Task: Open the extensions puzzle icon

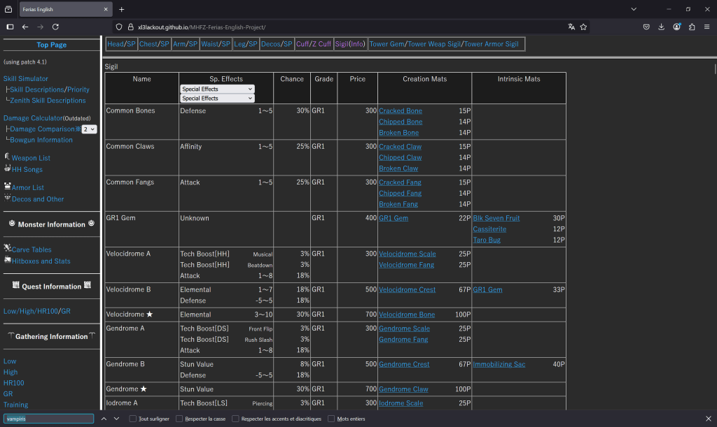Action: tap(692, 27)
